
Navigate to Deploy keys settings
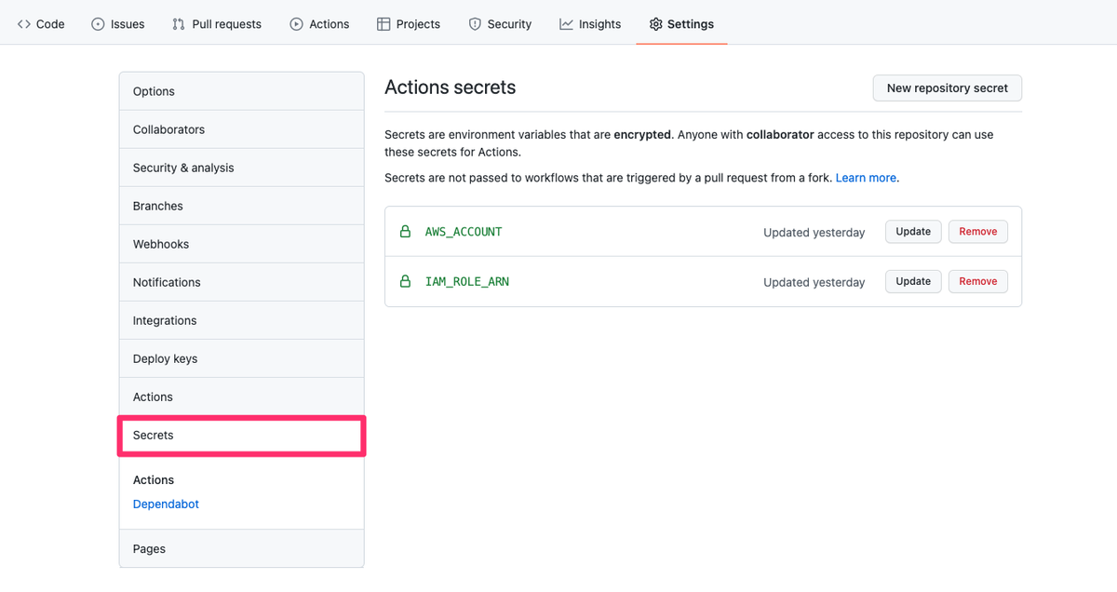pyautogui.click(x=165, y=357)
